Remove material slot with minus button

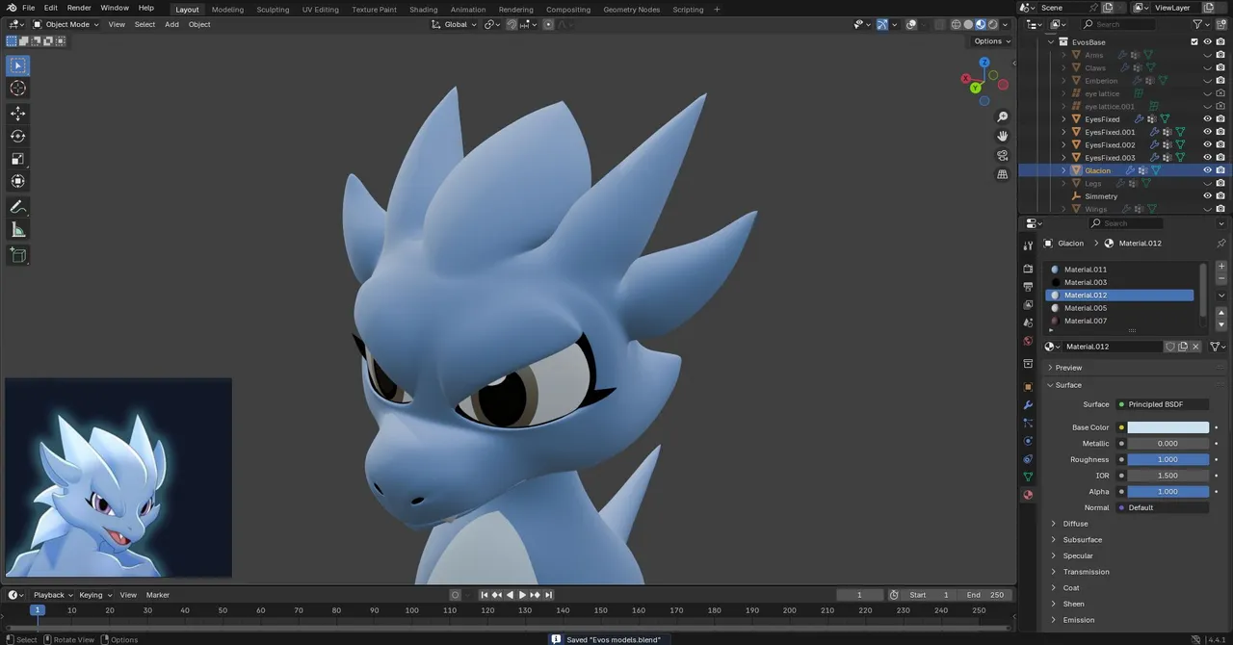(1221, 278)
